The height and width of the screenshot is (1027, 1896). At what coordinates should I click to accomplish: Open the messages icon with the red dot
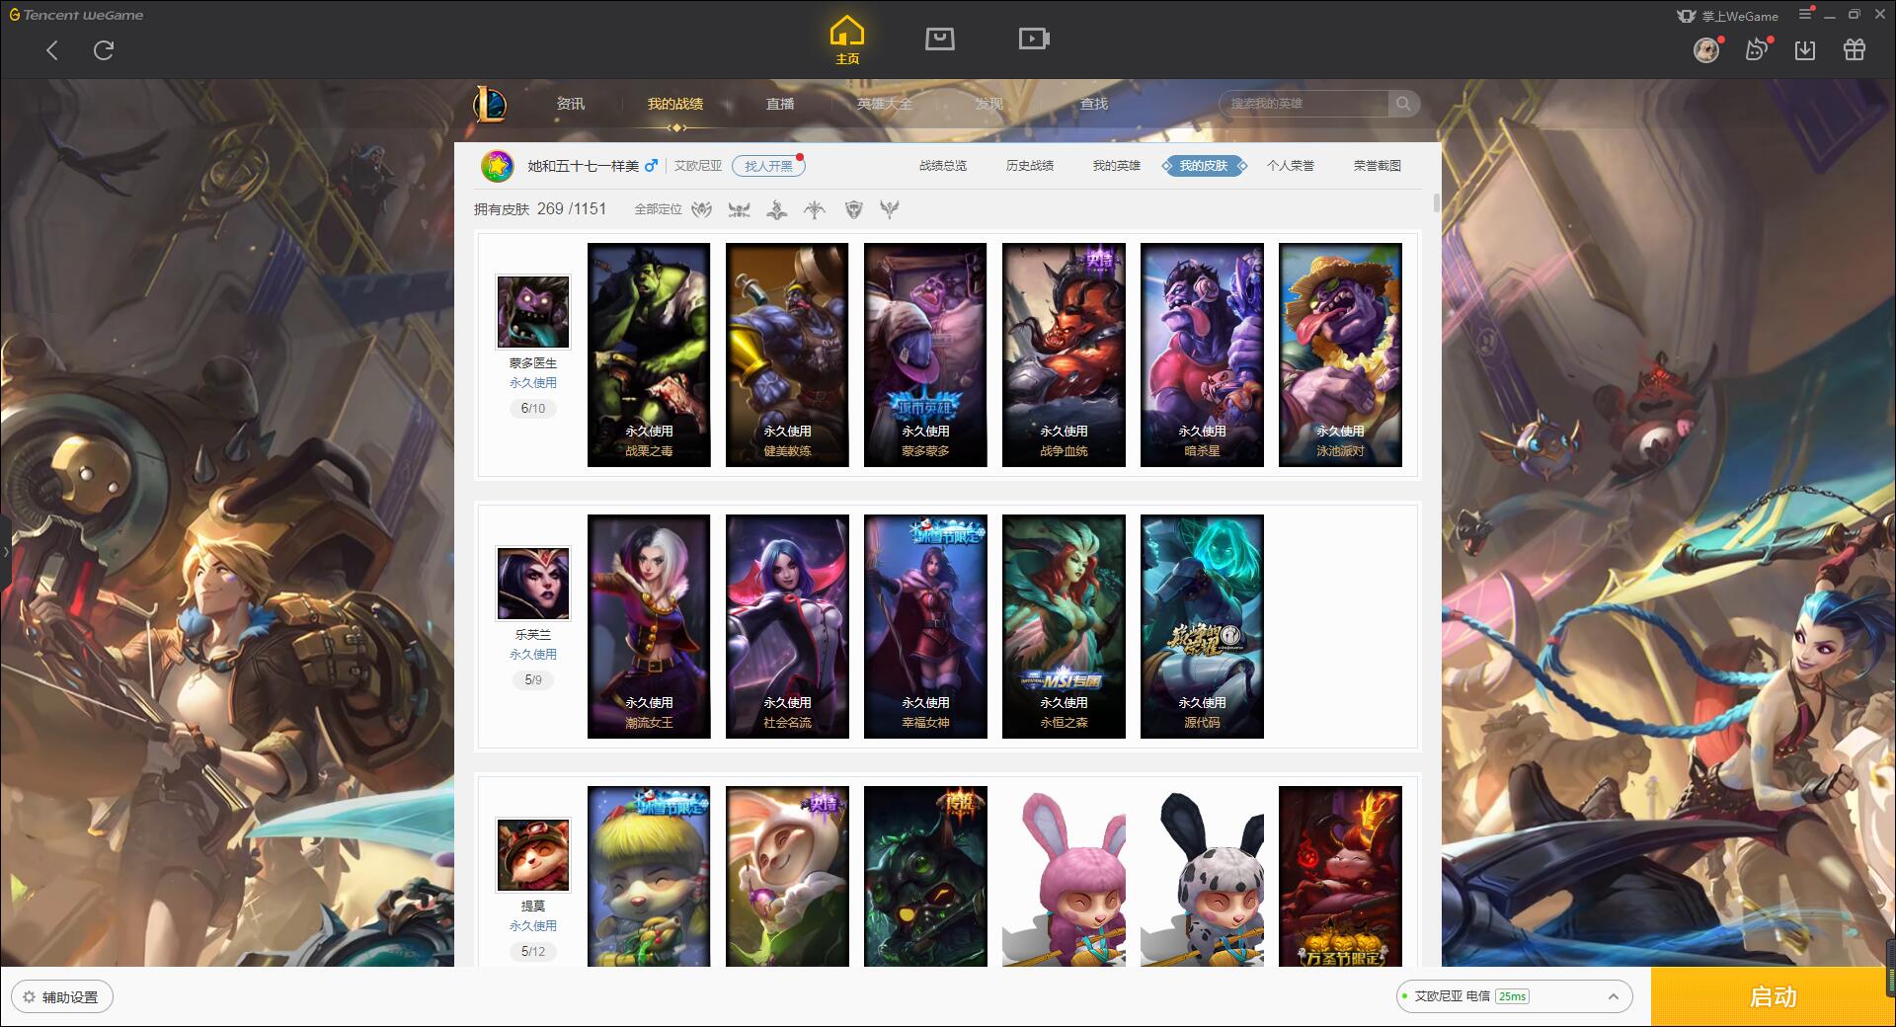[x=1757, y=49]
